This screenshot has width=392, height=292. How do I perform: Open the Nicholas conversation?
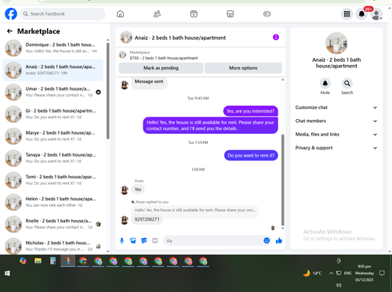(53, 245)
